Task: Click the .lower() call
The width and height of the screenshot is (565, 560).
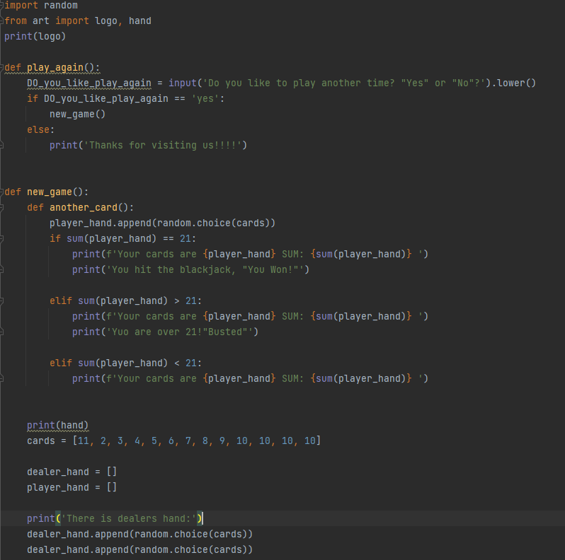Action: pos(514,83)
